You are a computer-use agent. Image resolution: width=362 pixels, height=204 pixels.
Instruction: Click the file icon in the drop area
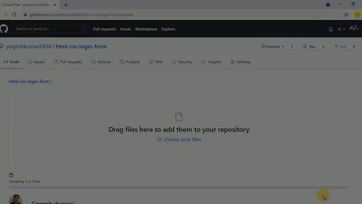point(179,117)
